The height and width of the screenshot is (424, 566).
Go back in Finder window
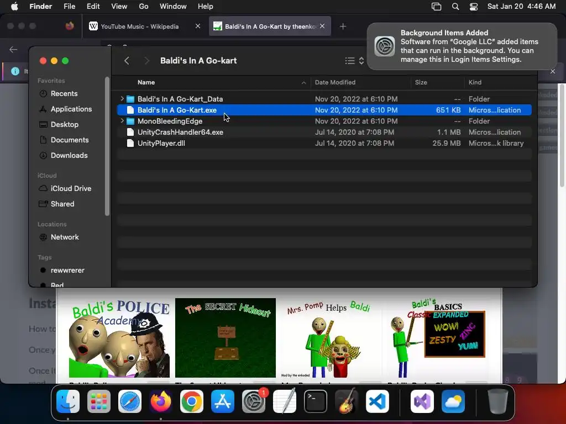tap(127, 61)
